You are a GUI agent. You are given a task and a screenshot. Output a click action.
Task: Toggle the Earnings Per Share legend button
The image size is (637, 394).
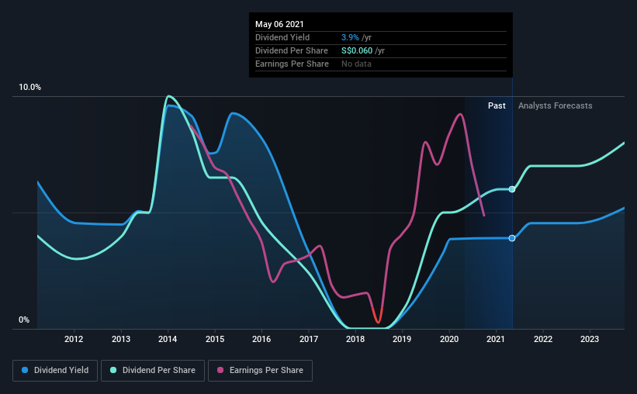click(260, 371)
